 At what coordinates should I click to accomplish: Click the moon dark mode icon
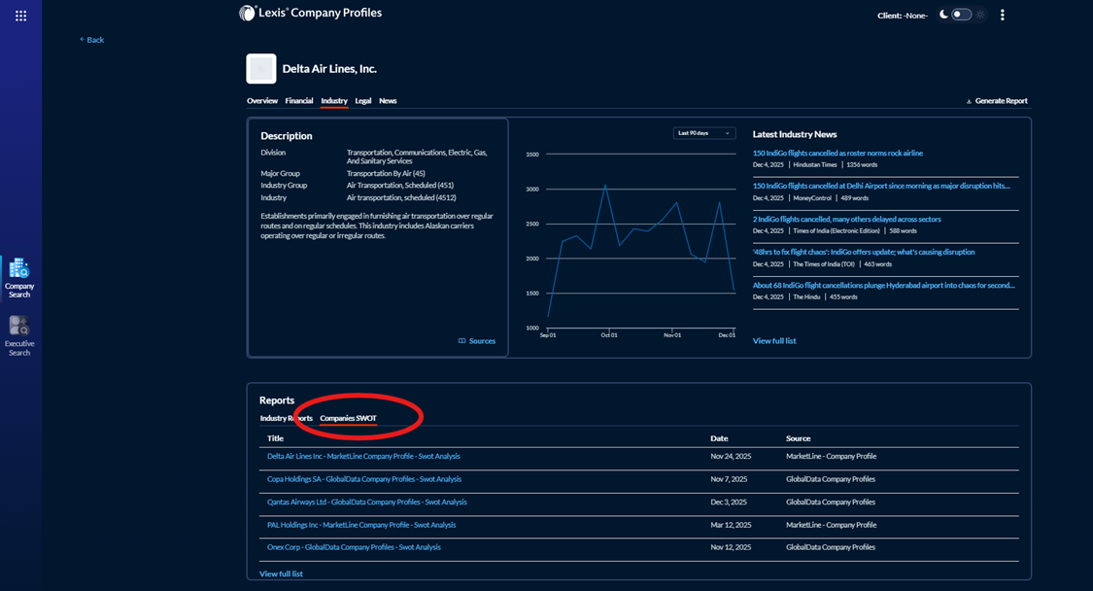pyautogui.click(x=943, y=15)
